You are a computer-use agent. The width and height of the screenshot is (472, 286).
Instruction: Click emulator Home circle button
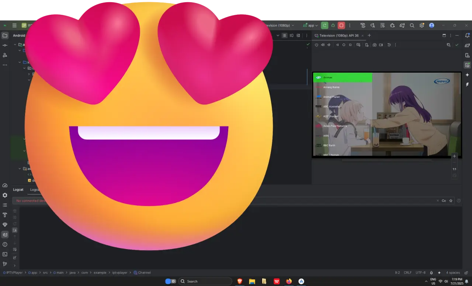pos(344,45)
